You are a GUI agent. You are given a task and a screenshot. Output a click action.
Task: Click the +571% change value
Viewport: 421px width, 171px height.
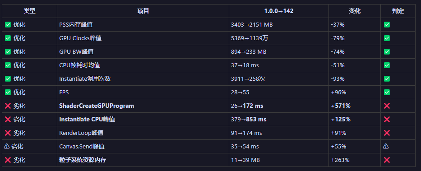(341, 106)
